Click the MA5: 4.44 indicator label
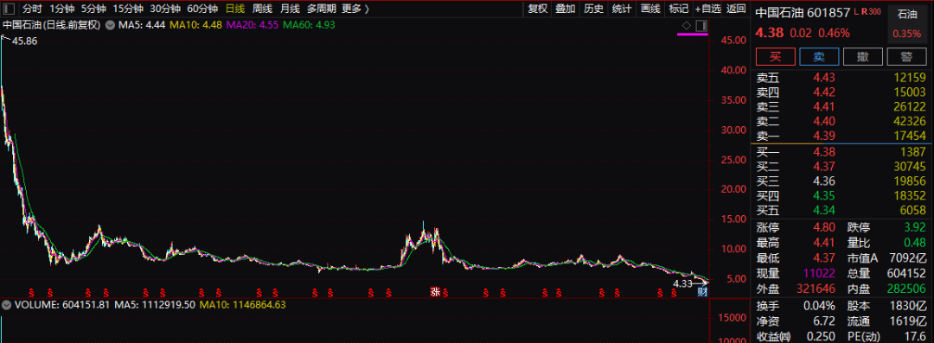 (x=141, y=25)
